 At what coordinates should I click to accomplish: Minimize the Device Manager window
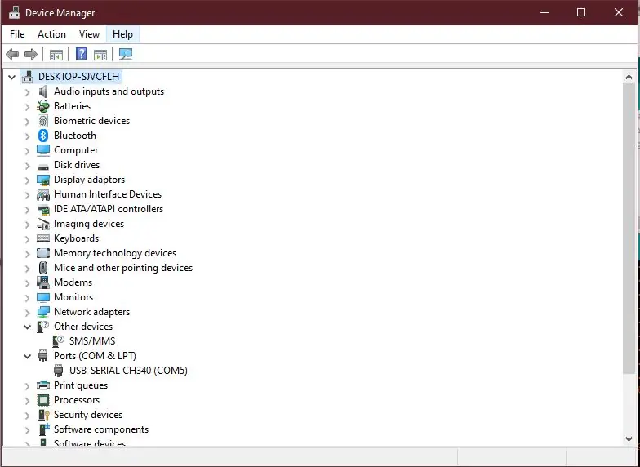(x=544, y=13)
